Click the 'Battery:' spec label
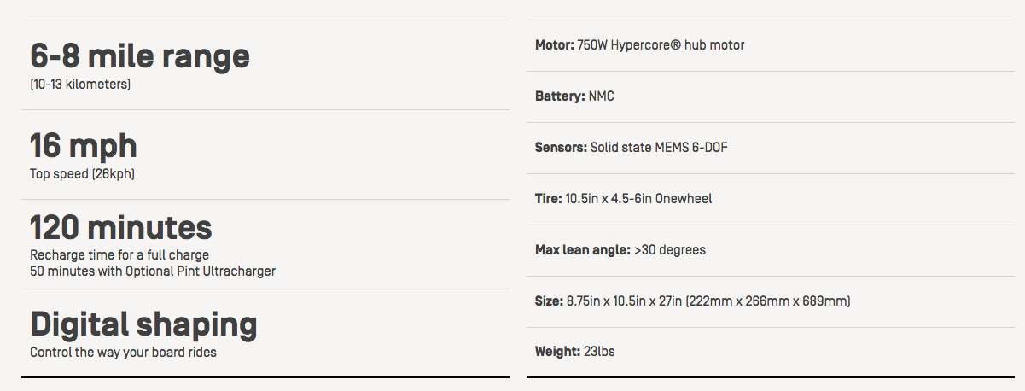1025x391 pixels. (x=560, y=96)
